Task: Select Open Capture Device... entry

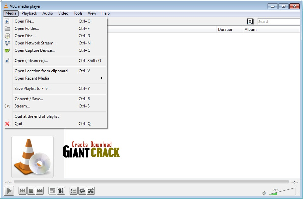Action: tap(55, 50)
